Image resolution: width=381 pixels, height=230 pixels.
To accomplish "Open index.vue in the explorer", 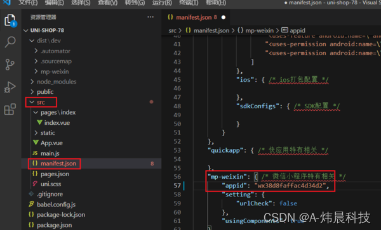I will click(x=57, y=123).
